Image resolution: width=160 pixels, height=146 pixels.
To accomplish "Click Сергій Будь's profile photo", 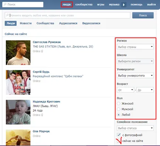I will (18, 82).
